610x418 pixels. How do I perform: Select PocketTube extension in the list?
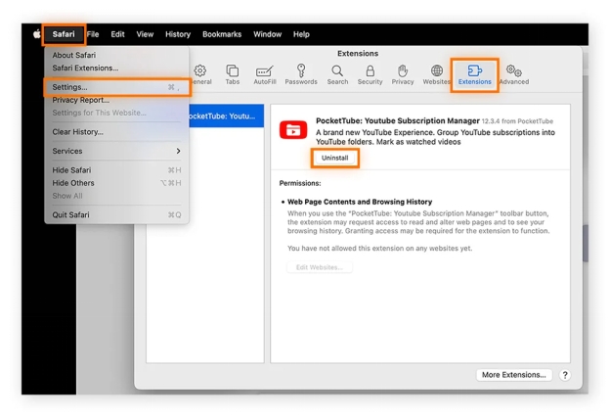pyautogui.click(x=226, y=116)
